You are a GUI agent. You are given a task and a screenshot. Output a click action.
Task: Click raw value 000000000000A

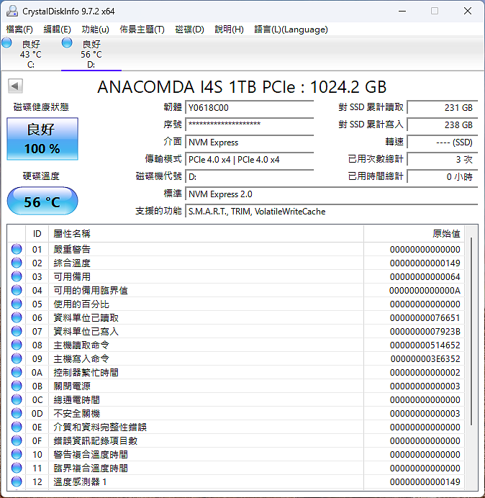pyautogui.click(x=425, y=291)
